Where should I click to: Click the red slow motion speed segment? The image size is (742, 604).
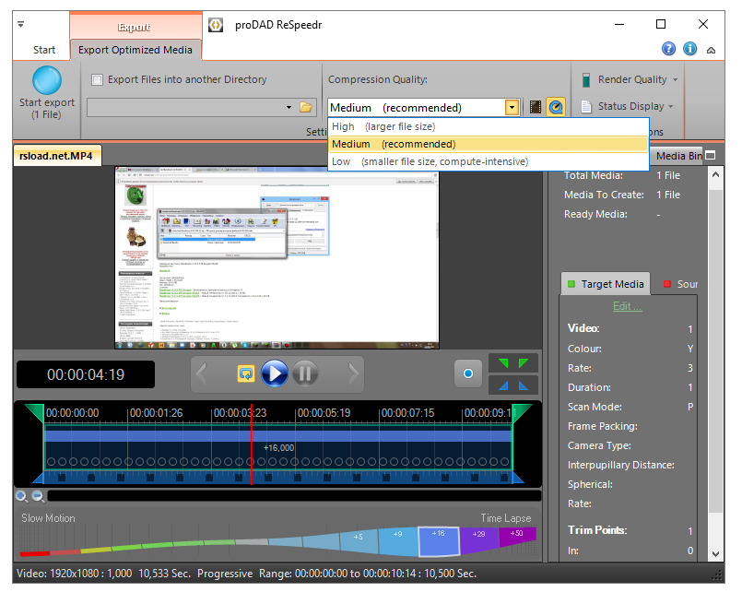pyautogui.click(x=35, y=553)
